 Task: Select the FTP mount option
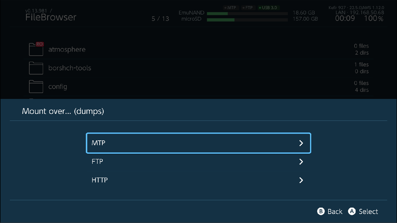(x=198, y=162)
